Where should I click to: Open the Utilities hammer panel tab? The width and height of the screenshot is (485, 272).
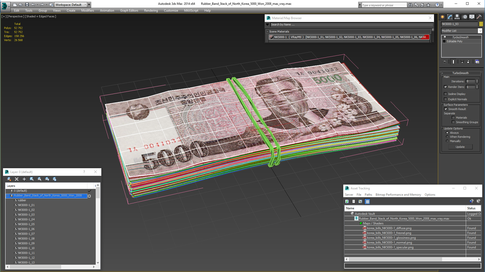coord(479,17)
